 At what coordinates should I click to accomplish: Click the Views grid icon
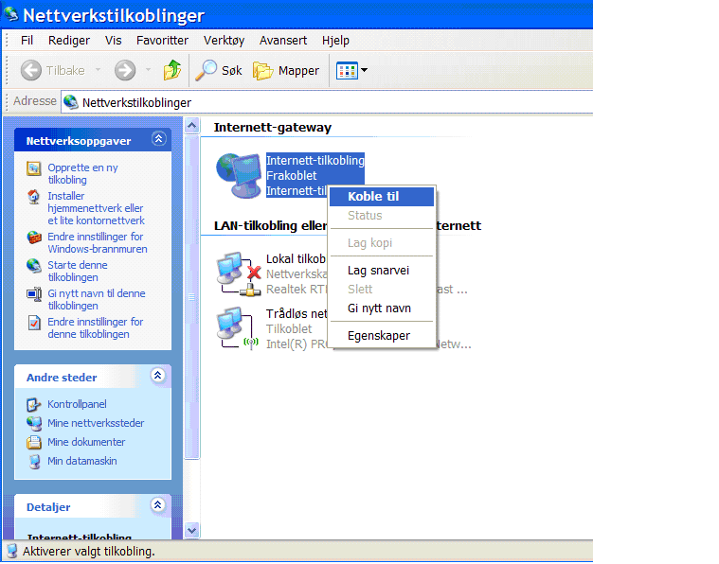click(x=347, y=71)
